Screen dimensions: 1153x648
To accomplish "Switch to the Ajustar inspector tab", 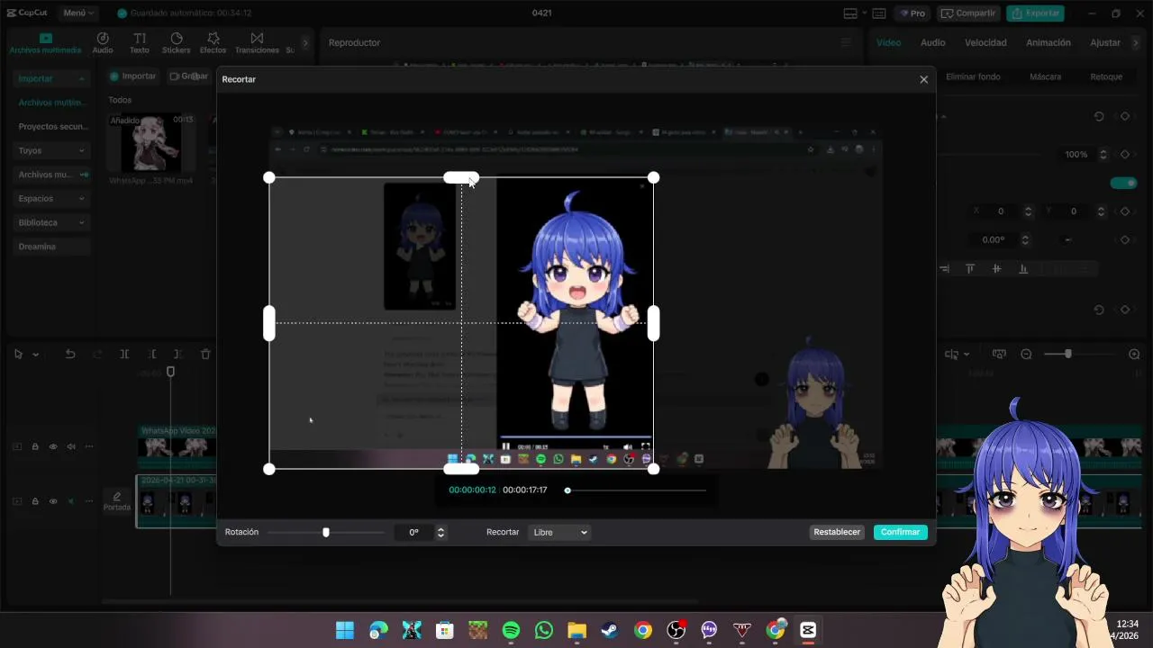I will click(1105, 42).
